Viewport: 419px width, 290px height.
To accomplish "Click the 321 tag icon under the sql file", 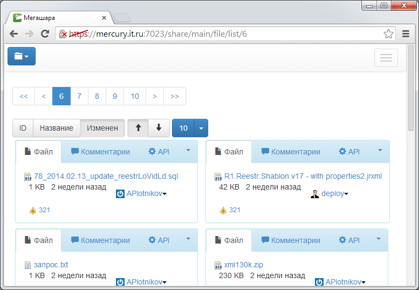I will tap(33, 210).
